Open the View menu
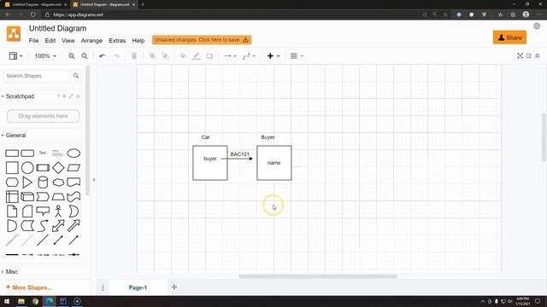The width and height of the screenshot is (547, 307). point(68,41)
